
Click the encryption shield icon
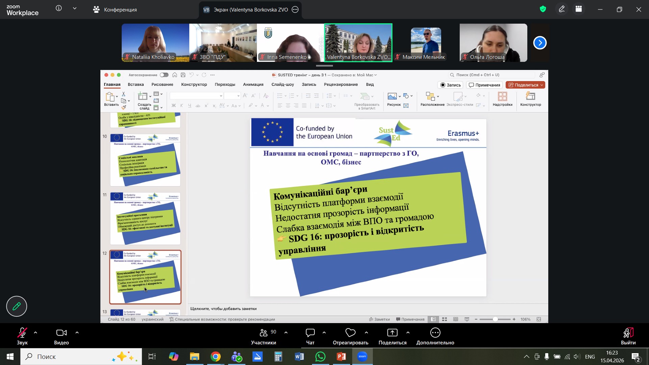(x=543, y=9)
